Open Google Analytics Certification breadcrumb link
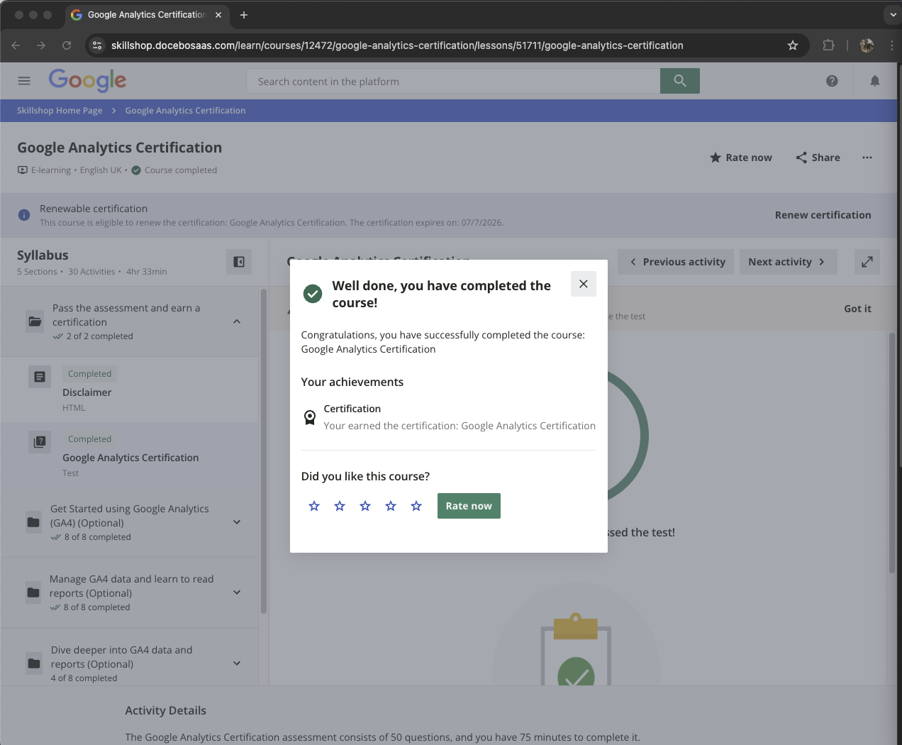Viewport: 902px width, 745px height. (x=185, y=111)
